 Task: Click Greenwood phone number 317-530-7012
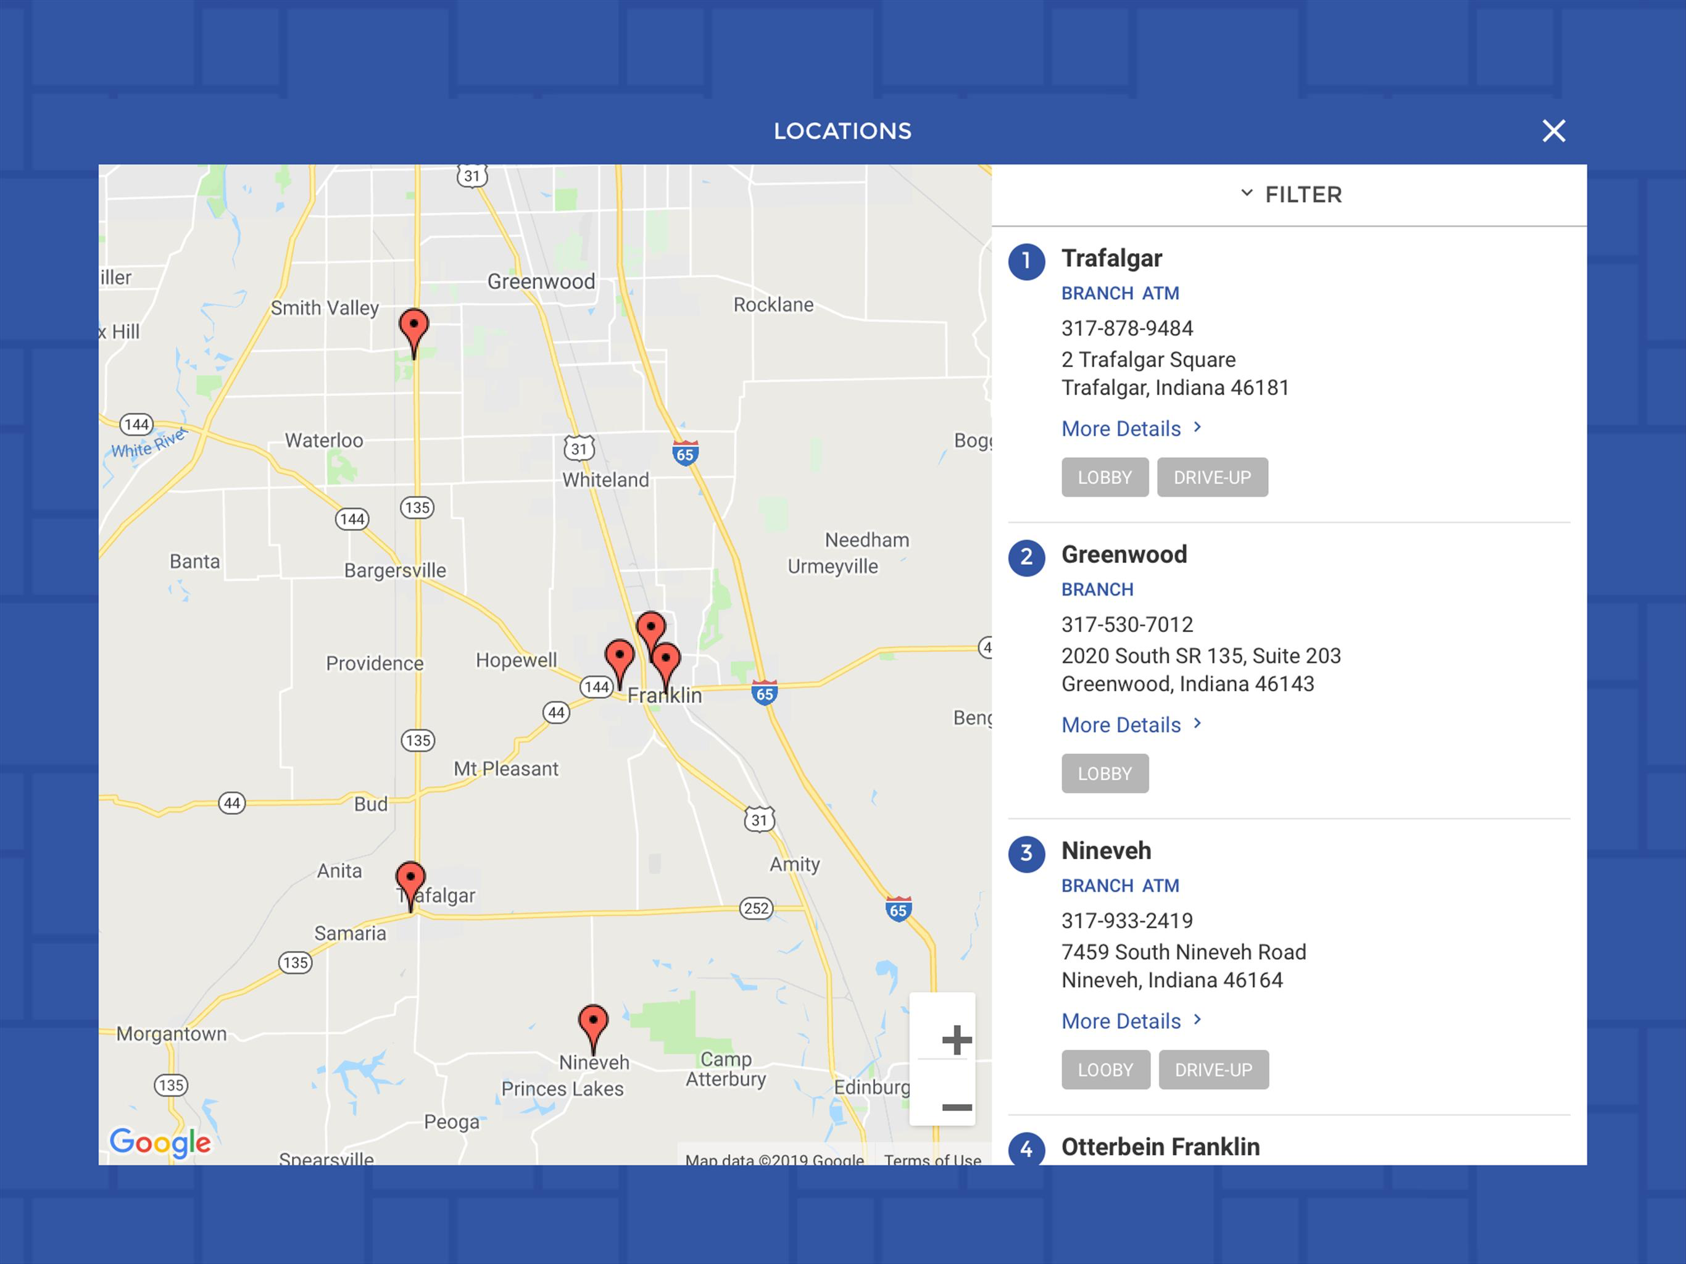pos(1127,625)
